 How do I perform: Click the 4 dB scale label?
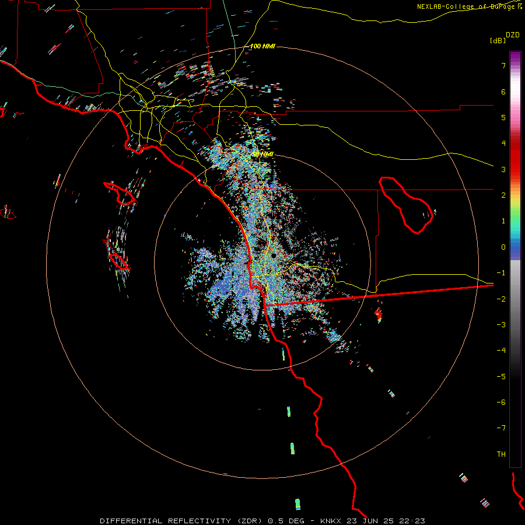click(x=503, y=143)
